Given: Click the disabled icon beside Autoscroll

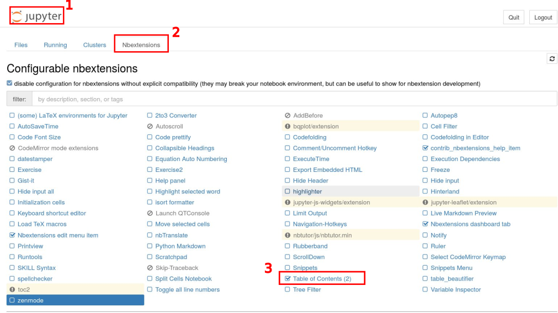Looking at the screenshot, I should click(150, 127).
